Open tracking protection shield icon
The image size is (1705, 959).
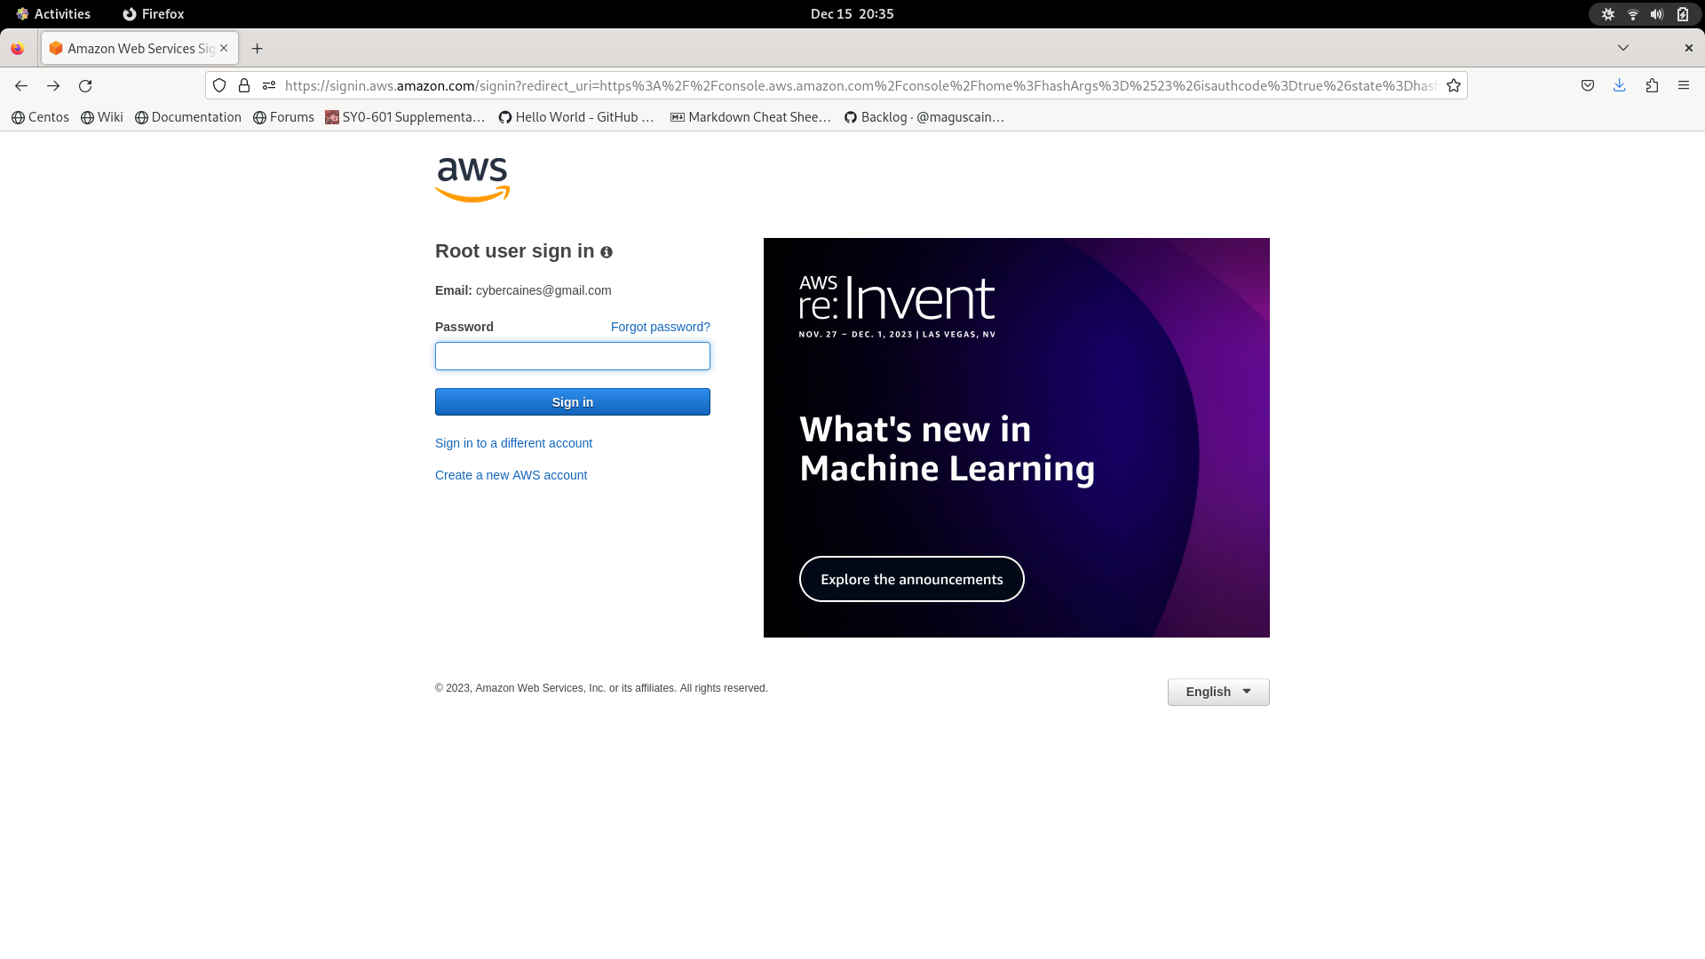219,85
